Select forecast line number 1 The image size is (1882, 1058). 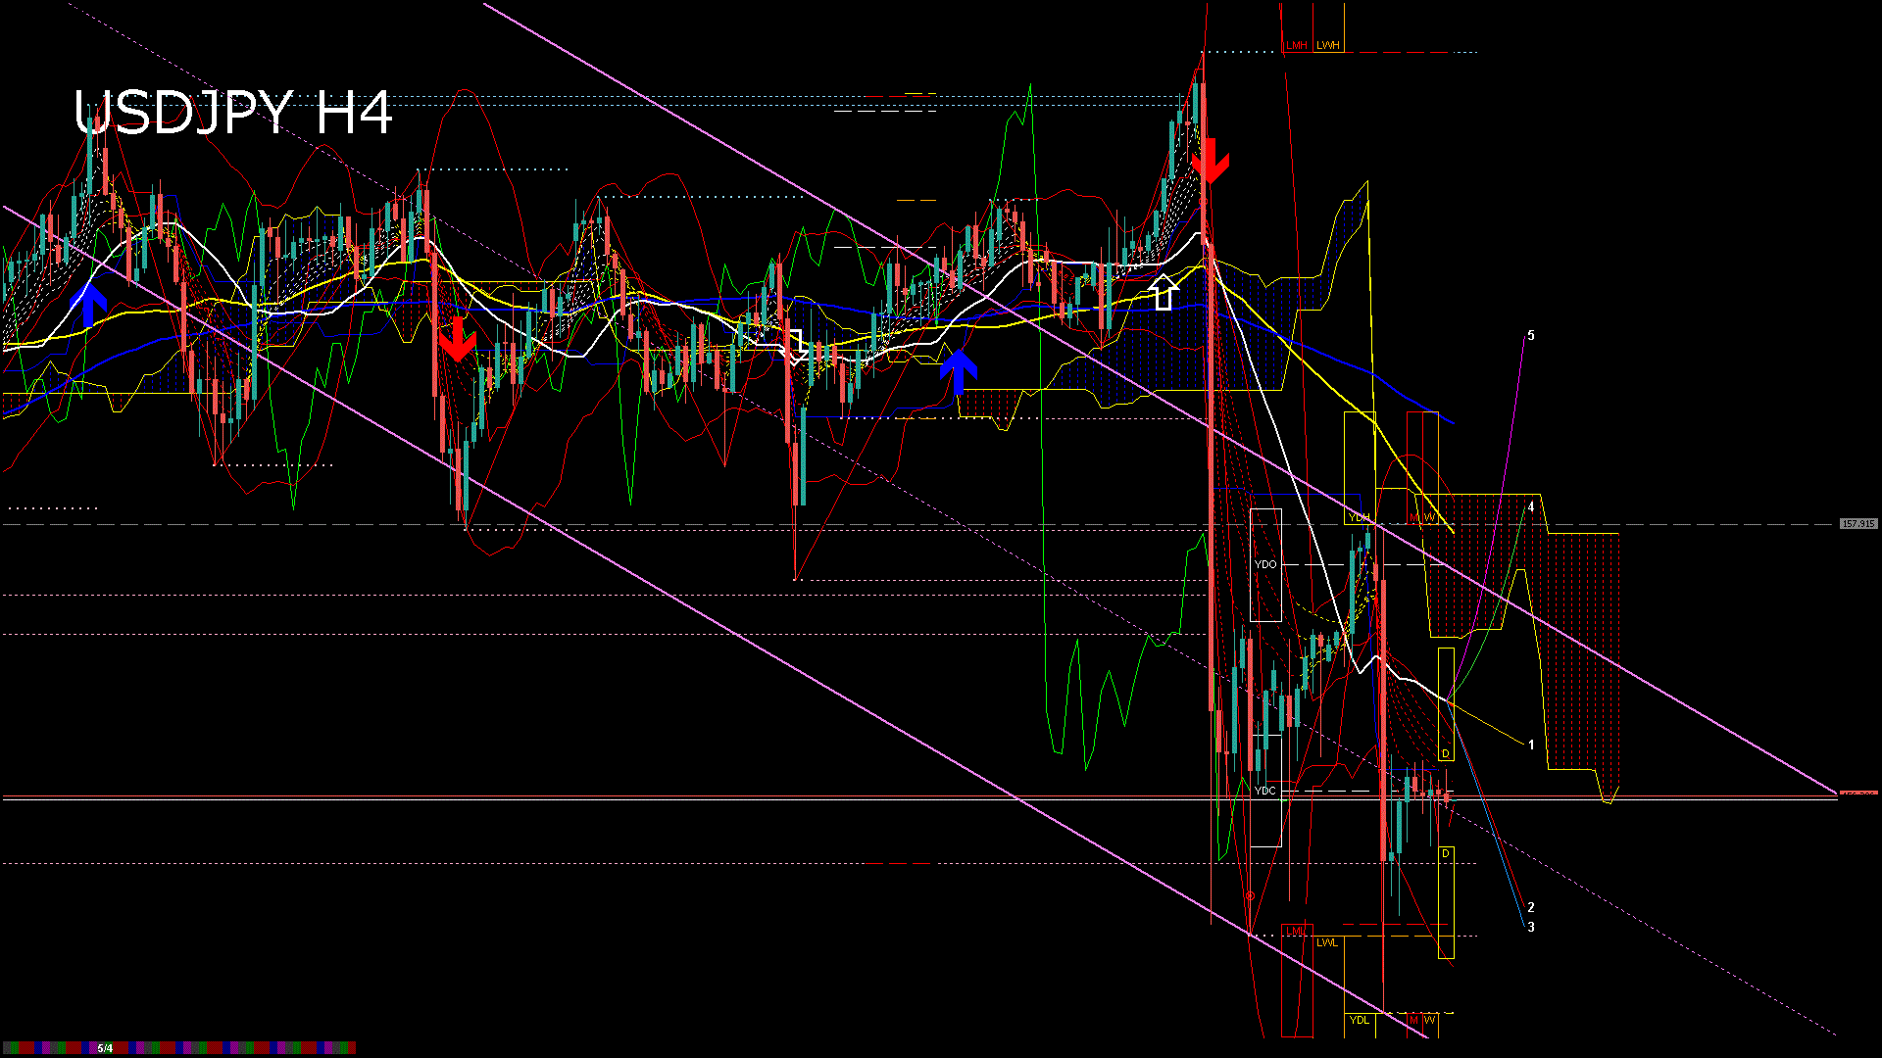click(1531, 745)
